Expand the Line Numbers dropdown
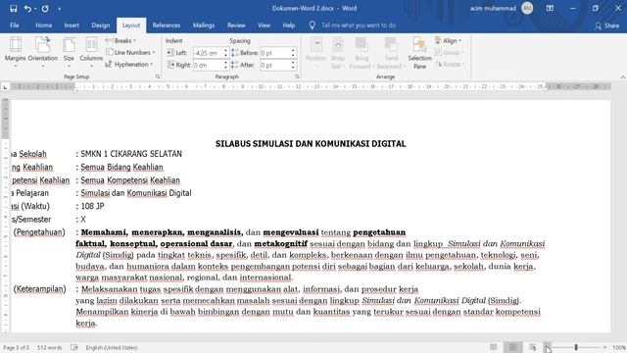 click(x=130, y=52)
